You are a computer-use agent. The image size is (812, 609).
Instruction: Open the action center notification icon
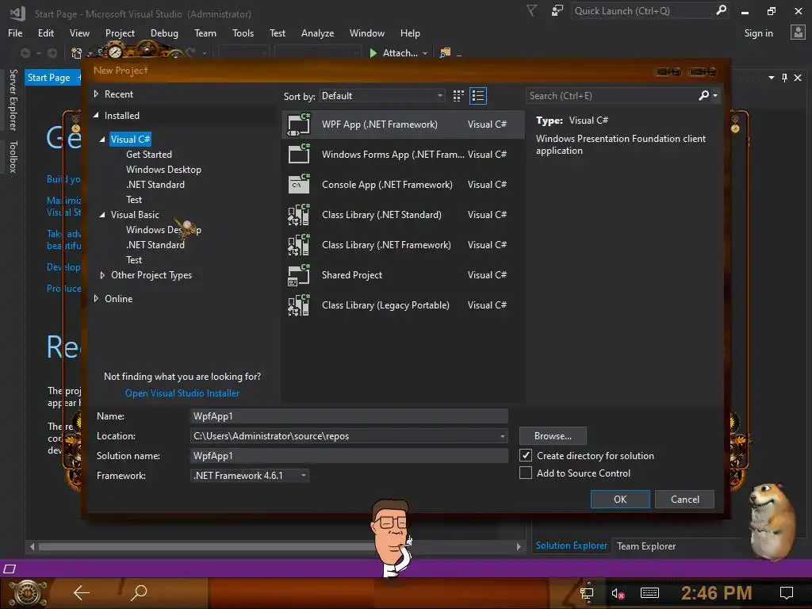[x=787, y=593]
